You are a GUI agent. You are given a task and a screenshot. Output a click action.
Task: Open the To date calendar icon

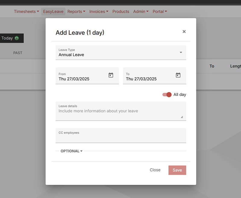click(x=178, y=75)
